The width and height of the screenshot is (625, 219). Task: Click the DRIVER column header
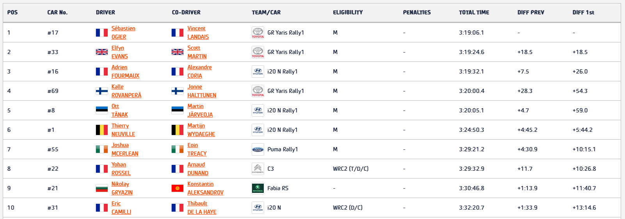tap(105, 12)
